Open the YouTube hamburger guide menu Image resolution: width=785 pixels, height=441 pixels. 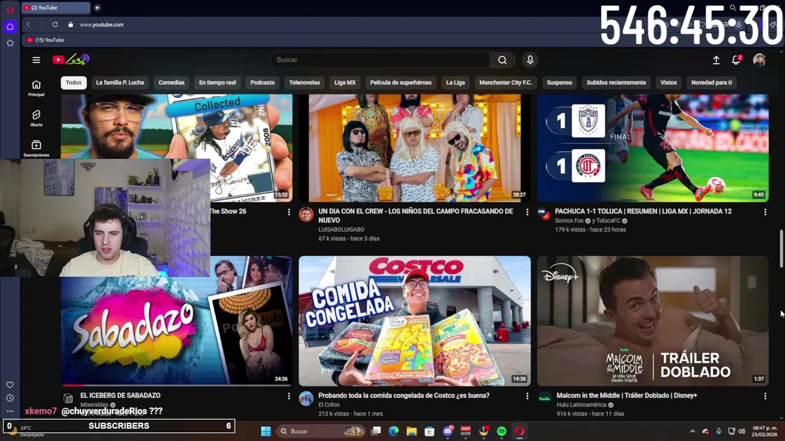36,60
